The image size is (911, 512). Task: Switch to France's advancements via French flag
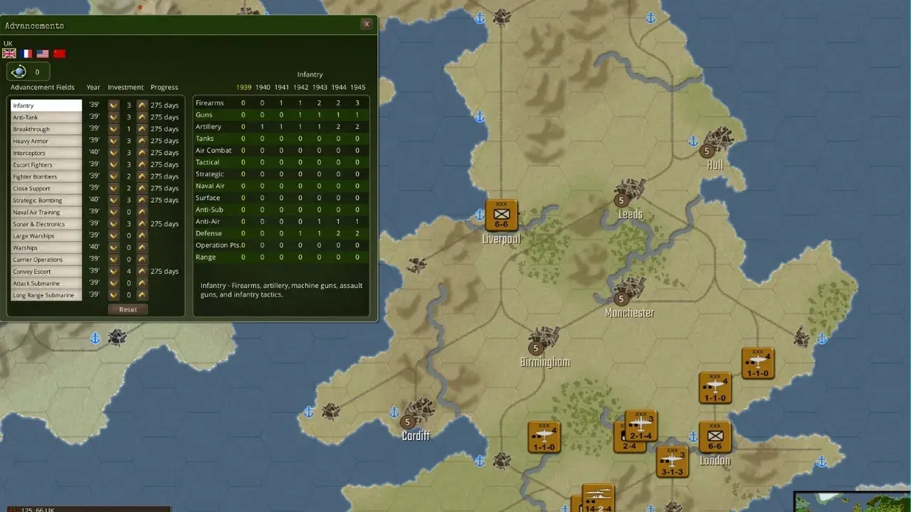[26, 53]
